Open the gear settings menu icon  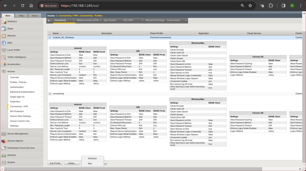[49, 20]
